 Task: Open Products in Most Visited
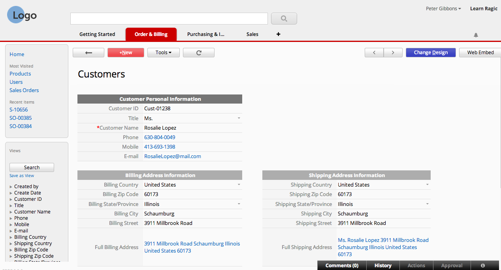pos(20,74)
